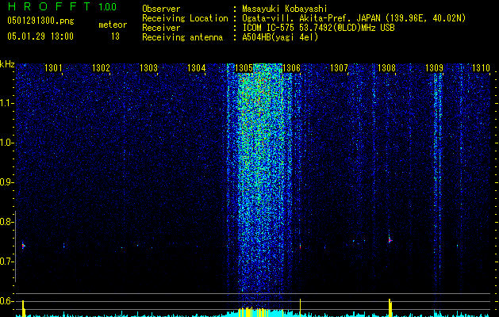This screenshot has height=317, width=499.
Task: Click the red meteor echo at spectrogram start
Action: click(23, 246)
